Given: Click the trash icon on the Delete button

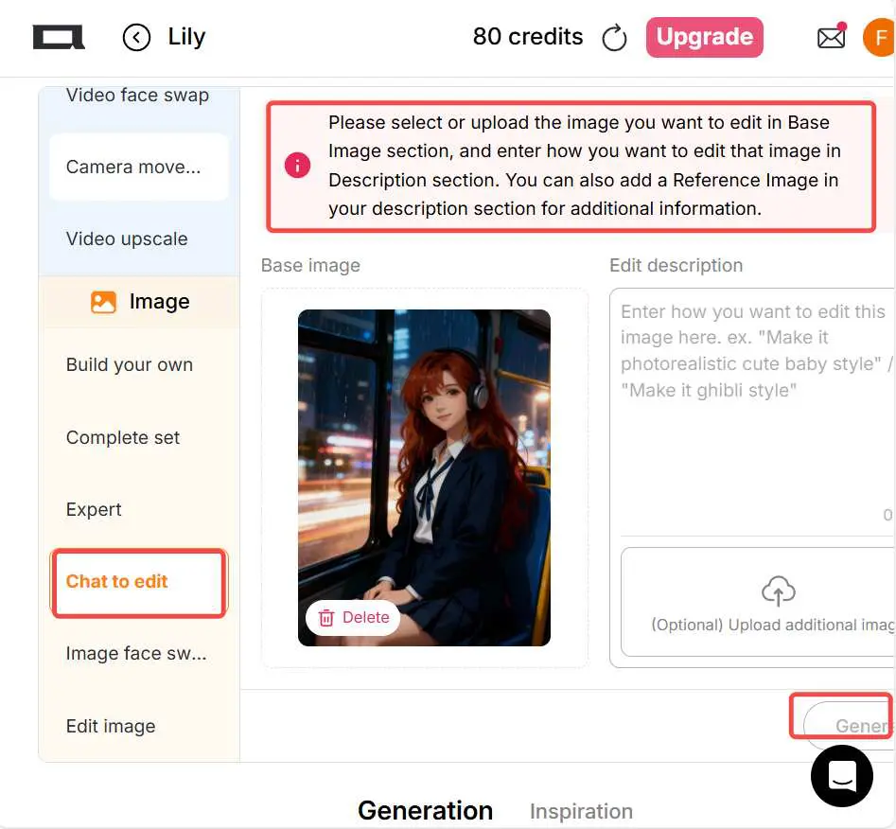Looking at the screenshot, I should tap(326, 617).
